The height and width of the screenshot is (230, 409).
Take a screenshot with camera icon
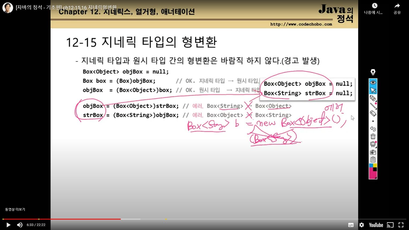coord(373,152)
